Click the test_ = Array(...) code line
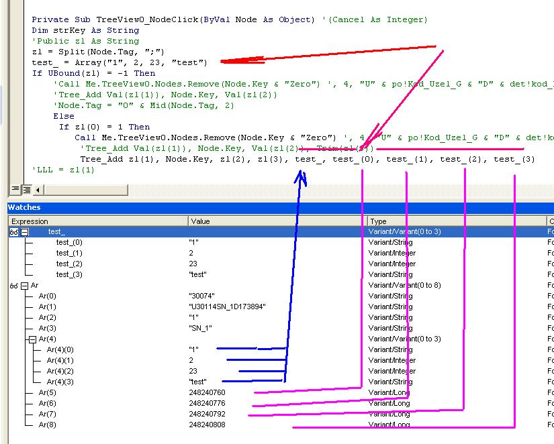Screen dimensions: 554x444 pyautogui.click(x=120, y=63)
